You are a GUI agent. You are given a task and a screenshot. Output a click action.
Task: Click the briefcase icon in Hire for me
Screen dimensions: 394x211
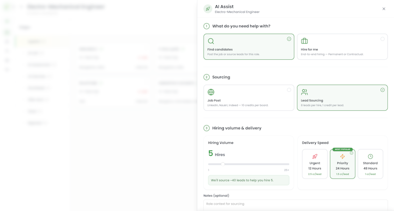304,41
